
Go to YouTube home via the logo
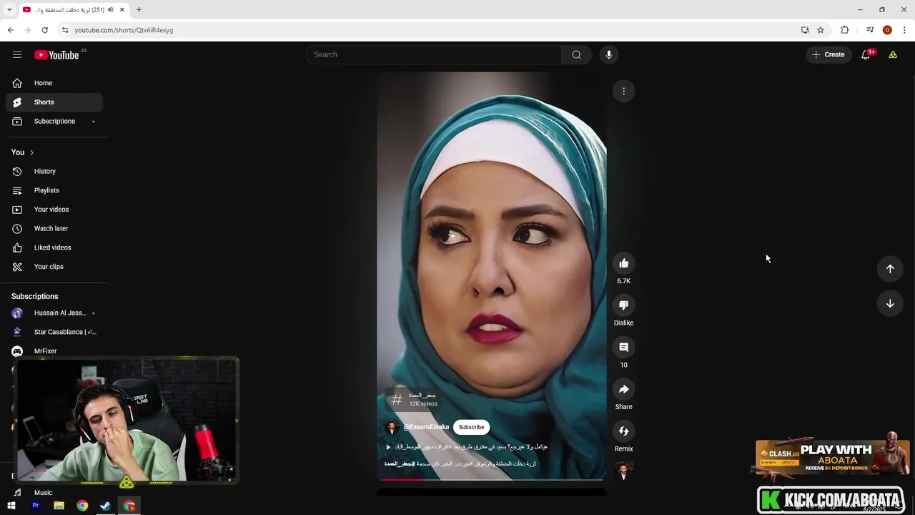pos(56,55)
